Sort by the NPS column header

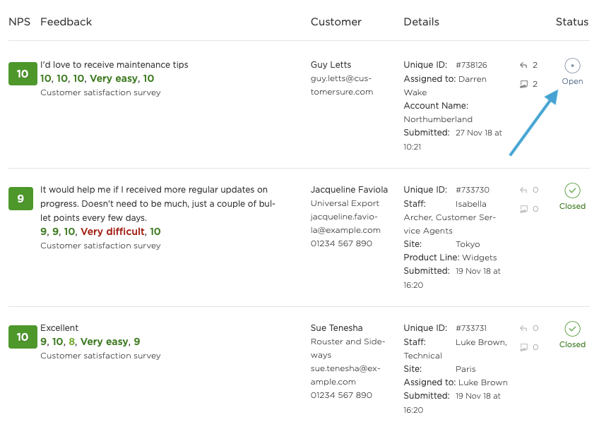[20, 22]
